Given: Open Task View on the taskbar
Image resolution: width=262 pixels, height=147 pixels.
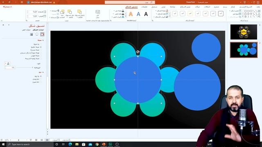Looking at the screenshot, I should pyautogui.click(x=63, y=144).
